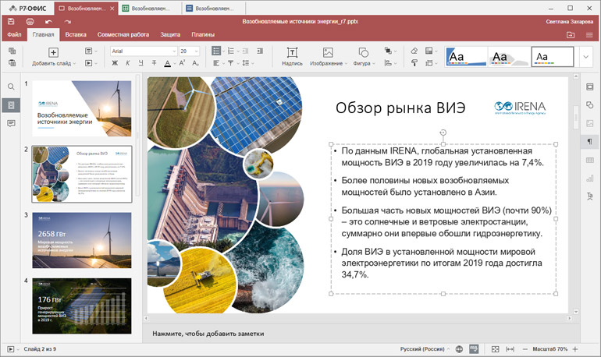This screenshot has width=601, height=357.
Task: Open paragraph settings in right sidebar
Action: [589, 142]
